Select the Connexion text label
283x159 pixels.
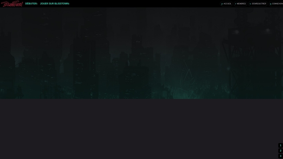[x=277, y=4]
